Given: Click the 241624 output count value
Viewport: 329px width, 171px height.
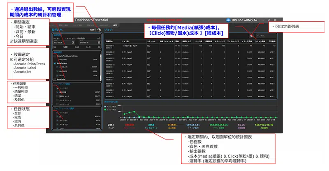Looking at the screenshot, I should coord(172,125).
